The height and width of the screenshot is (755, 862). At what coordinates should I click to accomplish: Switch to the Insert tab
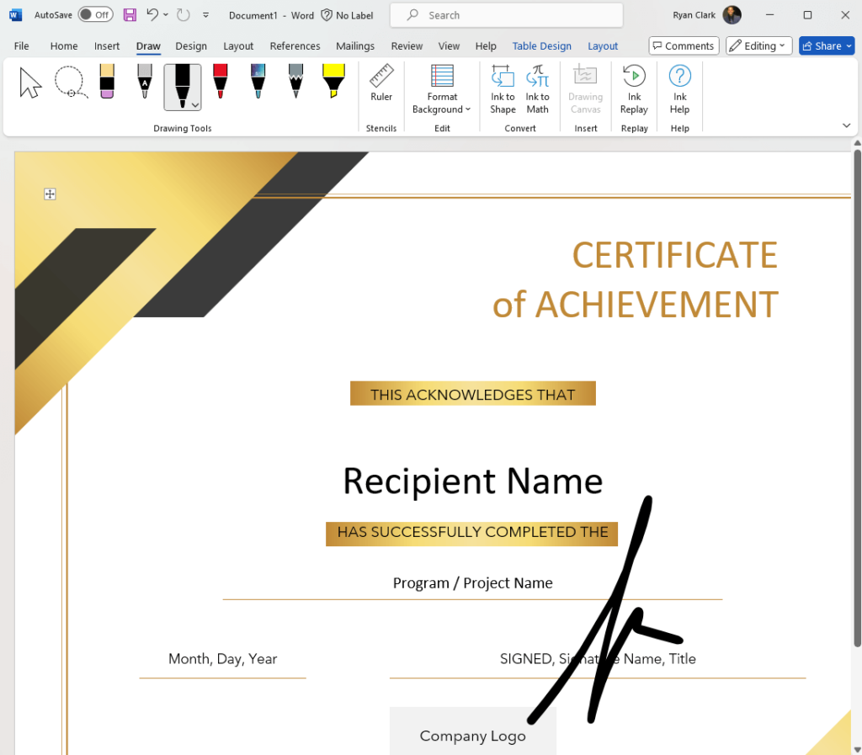107,45
